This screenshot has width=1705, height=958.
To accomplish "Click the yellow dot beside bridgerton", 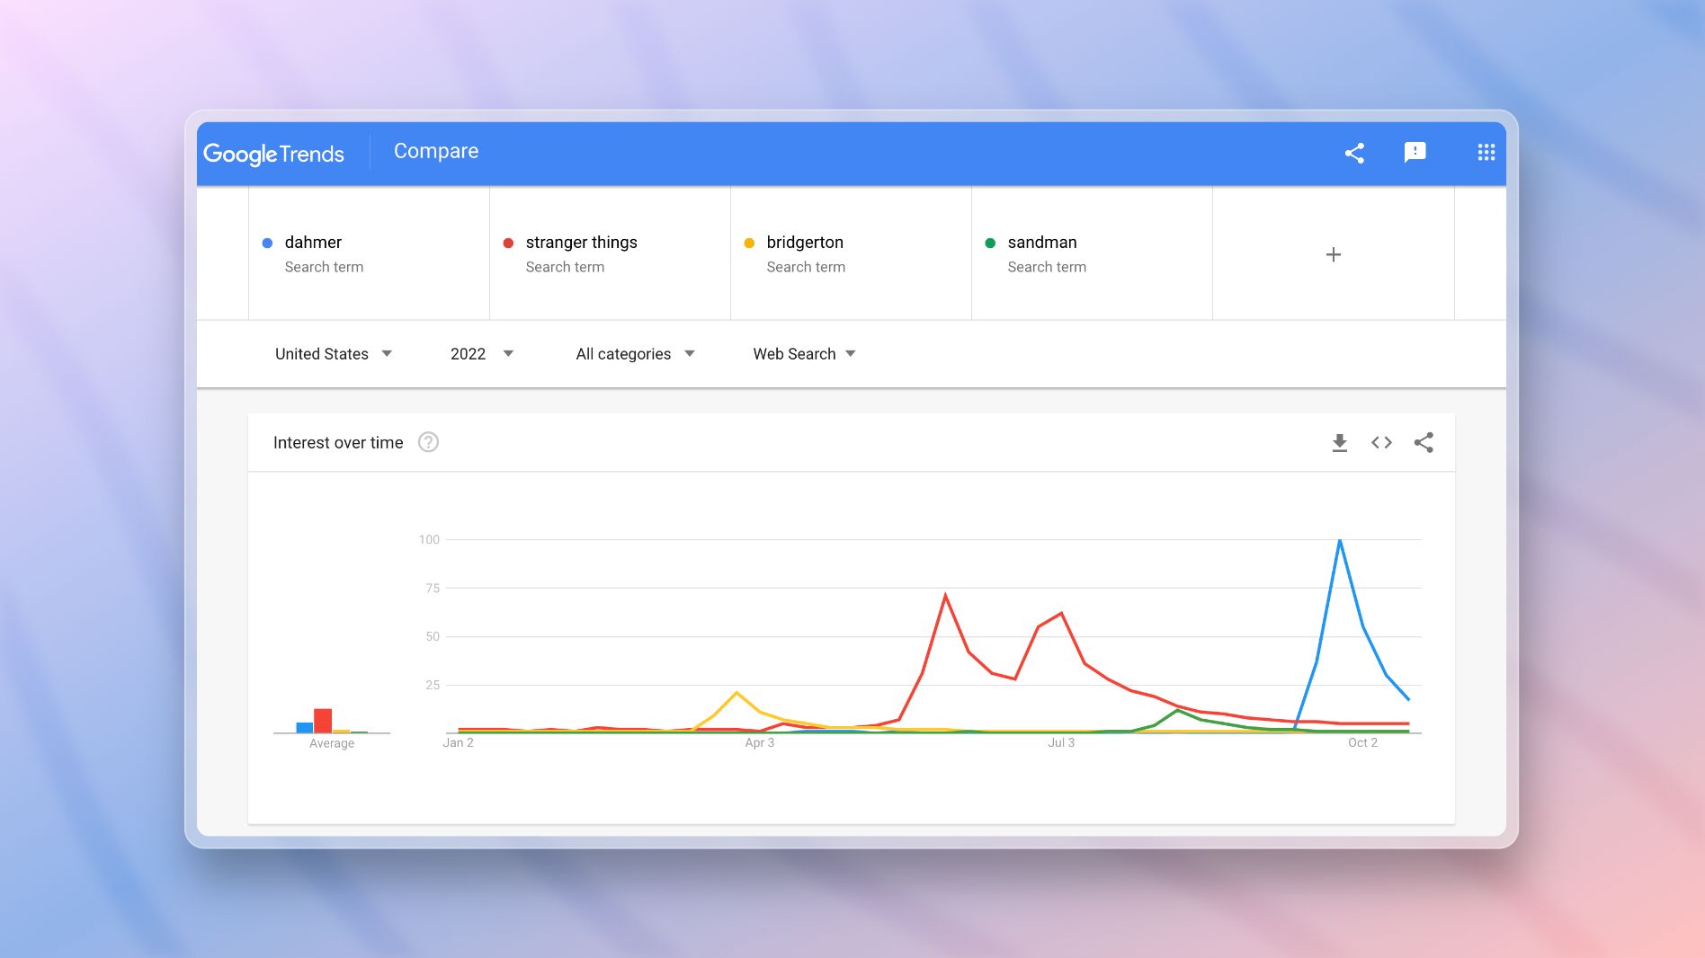I will [x=749, y=243].
